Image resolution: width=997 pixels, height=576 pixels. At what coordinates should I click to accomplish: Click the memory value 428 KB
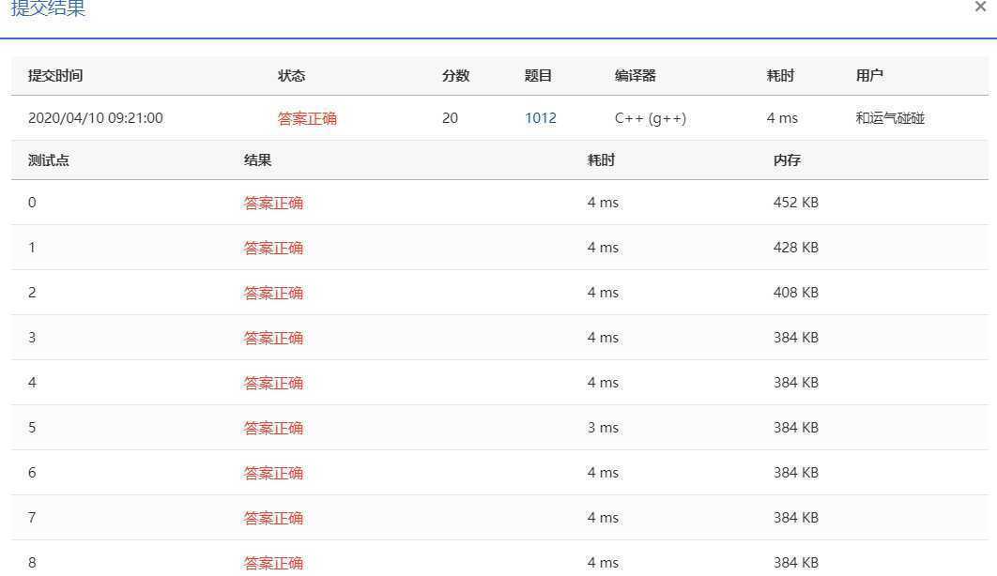click(796, 248)
